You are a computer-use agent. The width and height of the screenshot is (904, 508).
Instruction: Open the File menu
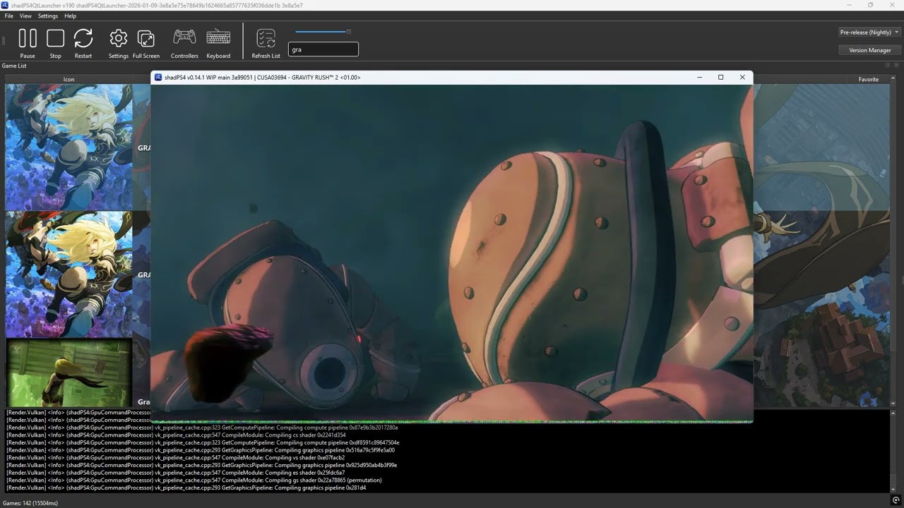pyautogui.click(x=8, y=16)
